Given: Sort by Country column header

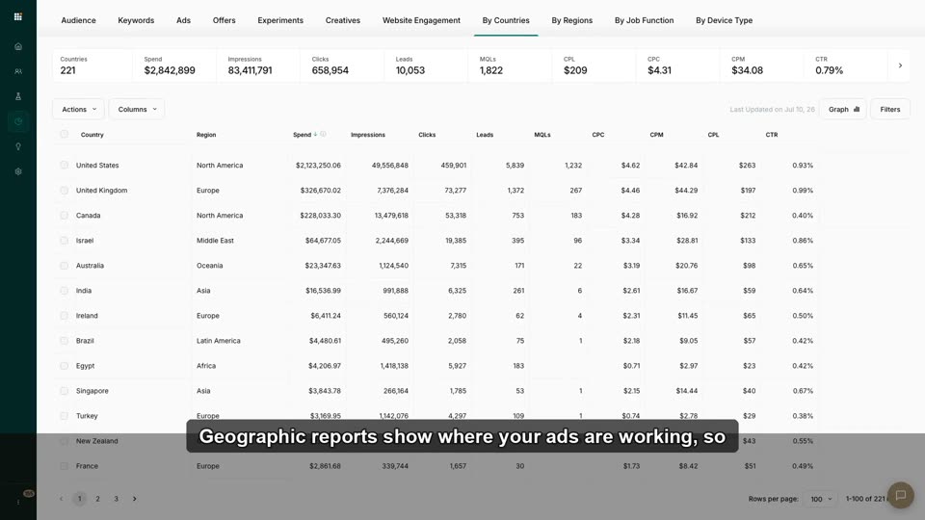Looking at the screenshot, I should [92, 135].
